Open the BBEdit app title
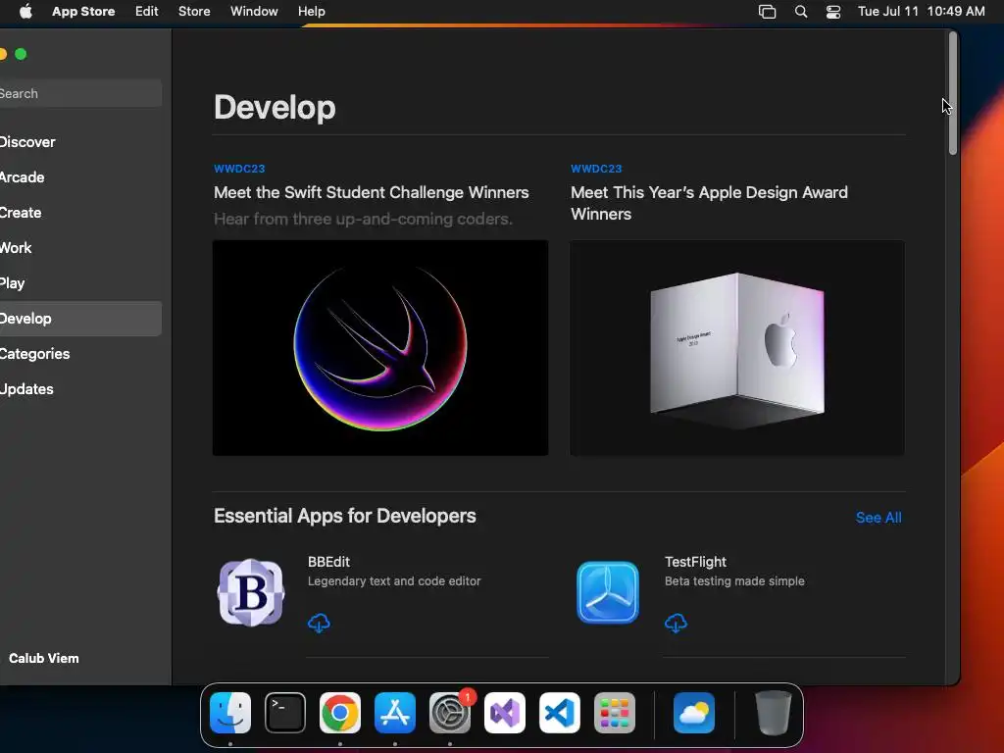1004x753 pixels. [328, 562]
